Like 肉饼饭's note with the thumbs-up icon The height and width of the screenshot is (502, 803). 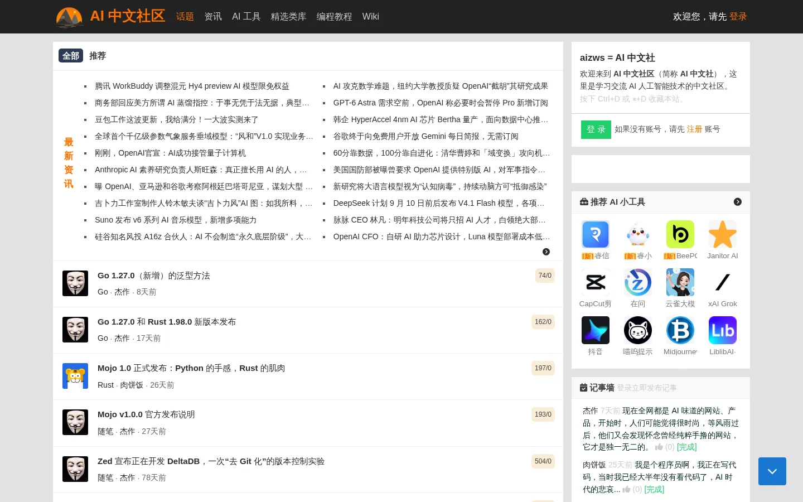(627, 490)
